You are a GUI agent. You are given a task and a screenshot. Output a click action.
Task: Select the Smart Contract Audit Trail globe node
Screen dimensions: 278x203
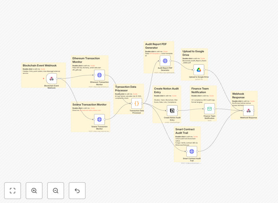point(192,151)
